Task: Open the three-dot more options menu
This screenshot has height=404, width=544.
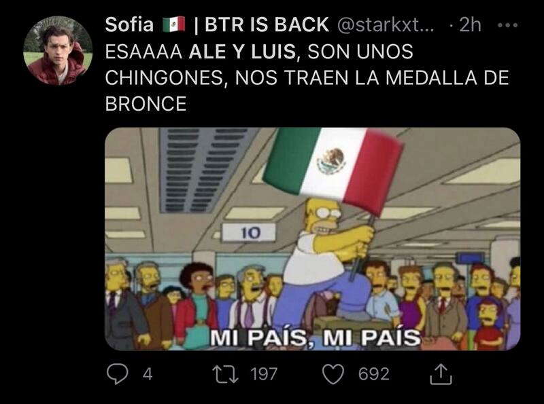Action: click(507, 25)
